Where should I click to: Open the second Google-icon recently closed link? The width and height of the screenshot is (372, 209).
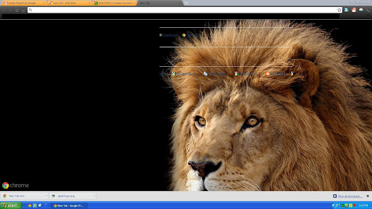(246, 74)
